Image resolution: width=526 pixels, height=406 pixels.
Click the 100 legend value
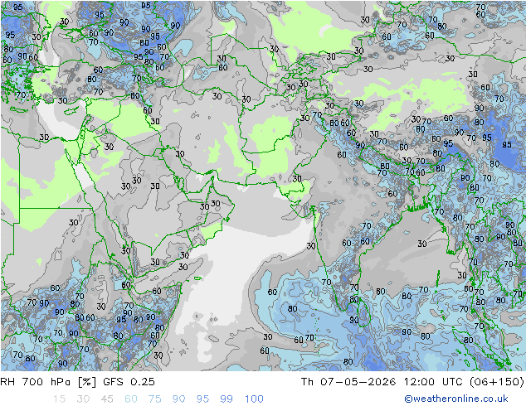254,399
